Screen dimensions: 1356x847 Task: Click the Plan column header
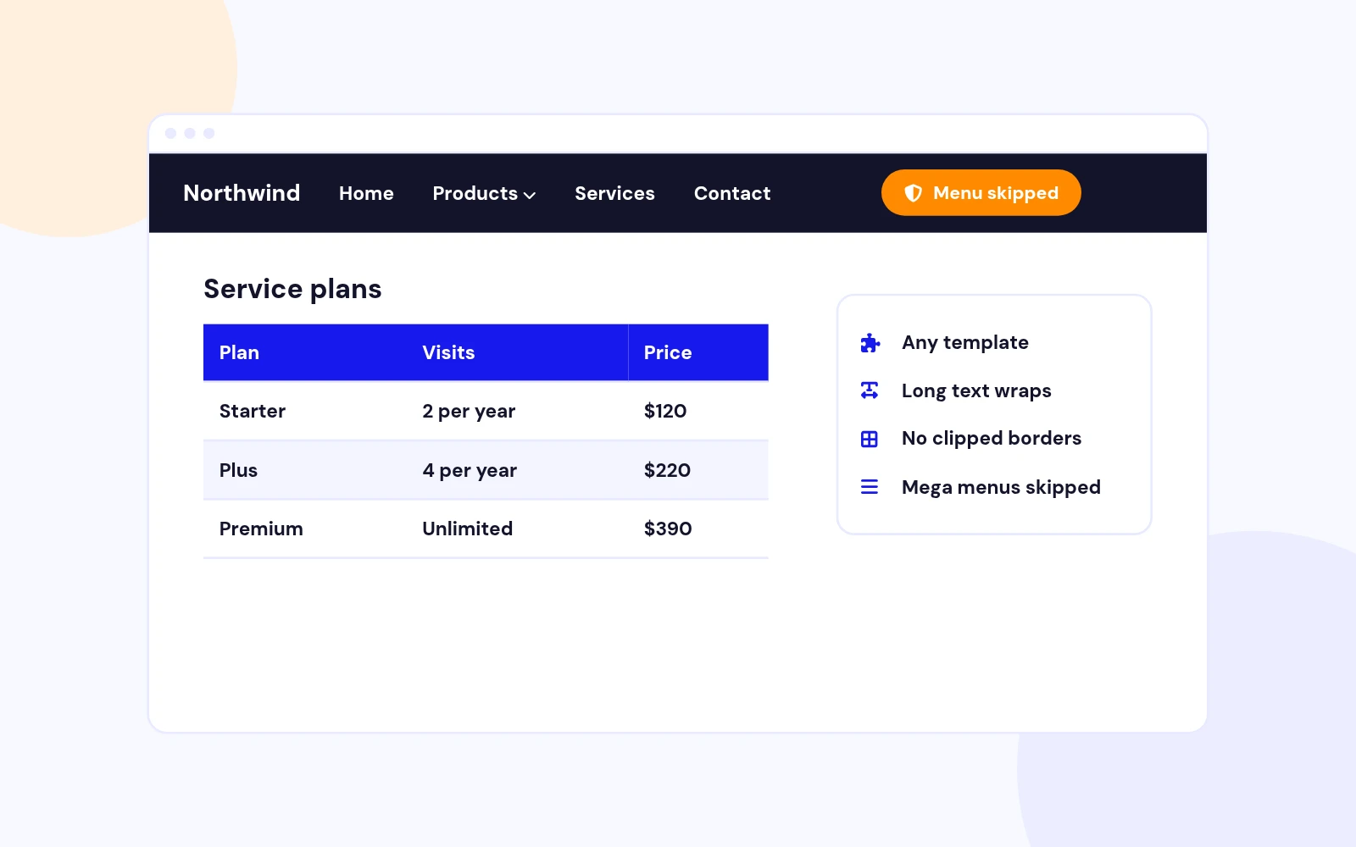(x=305, y=352)
